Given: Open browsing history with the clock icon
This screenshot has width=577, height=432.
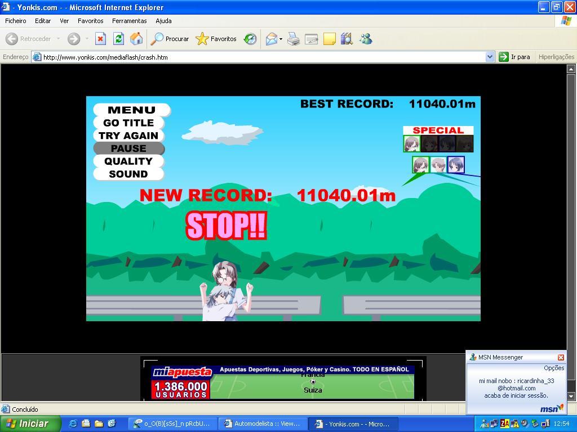Looking at the screenshot, I should (250, 39).
